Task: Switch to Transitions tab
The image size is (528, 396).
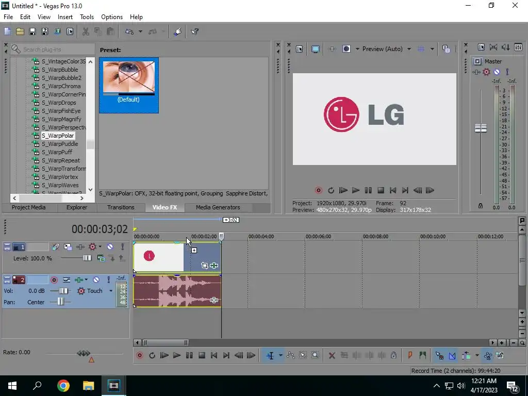Action: tap(121, 207)
